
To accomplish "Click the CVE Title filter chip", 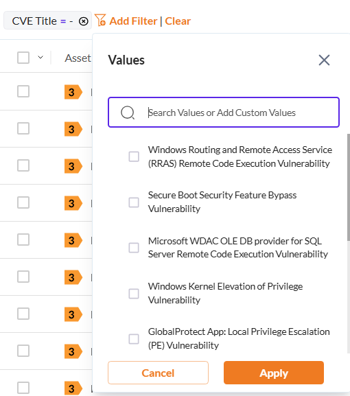I will pyautogui.click(x=47, y=21).
